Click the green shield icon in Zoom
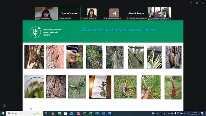 click(4, 106)
